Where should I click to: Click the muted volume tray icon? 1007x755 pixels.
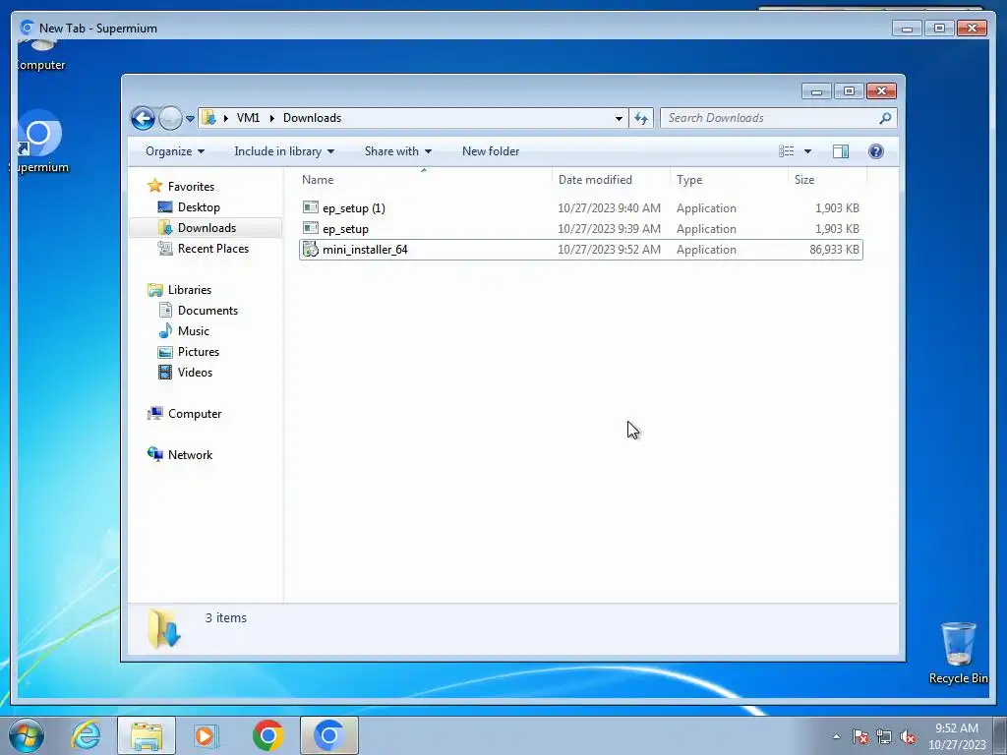click(x=908, y=737)
